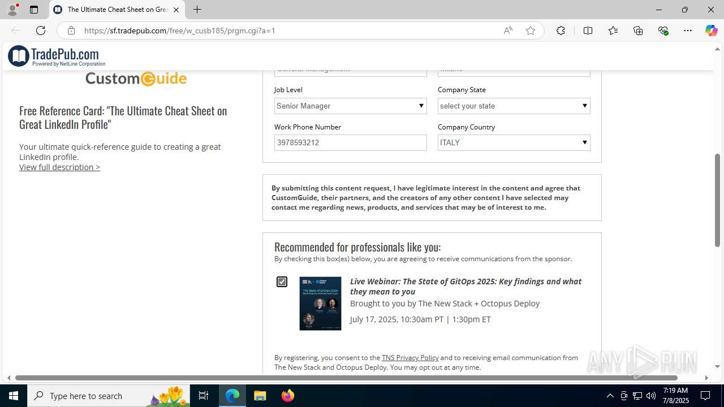
Task: Uncheck the GitOps webinar checkbox
Action: tap(282, 282)
